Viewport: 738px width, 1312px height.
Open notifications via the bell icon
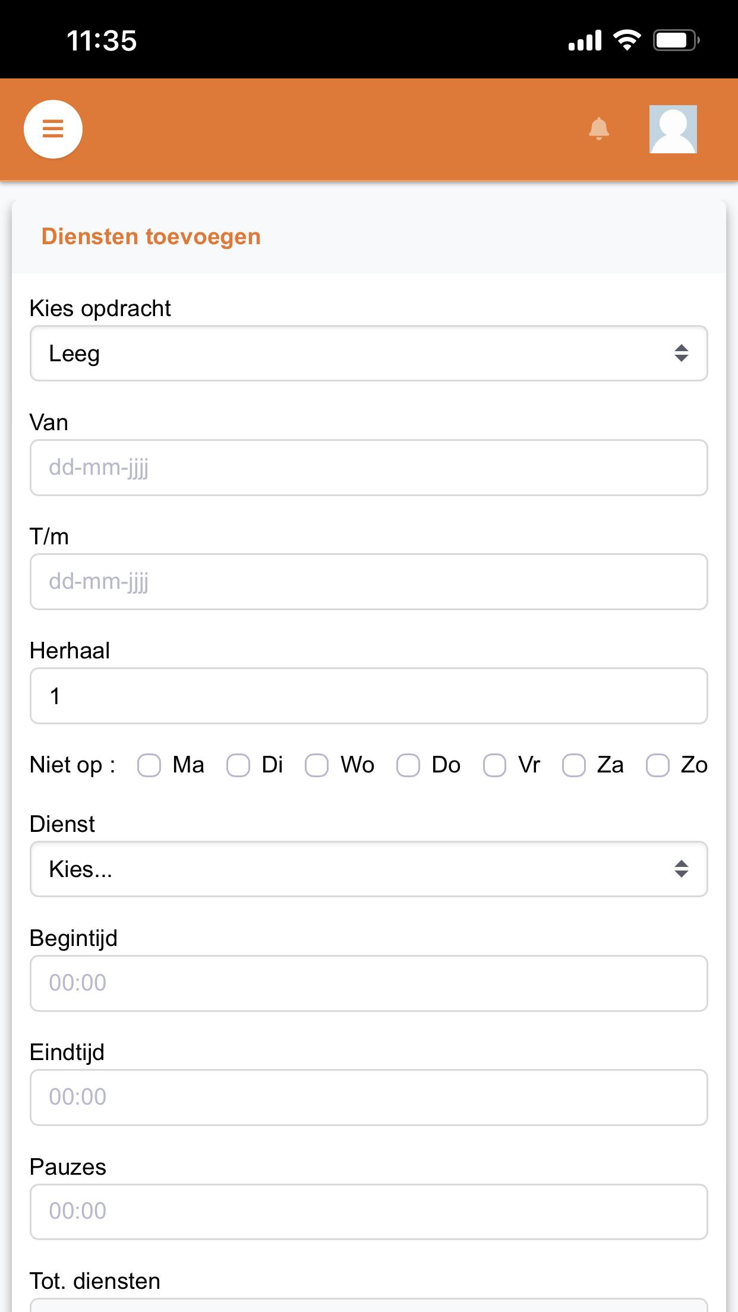[x=599, y=128]
